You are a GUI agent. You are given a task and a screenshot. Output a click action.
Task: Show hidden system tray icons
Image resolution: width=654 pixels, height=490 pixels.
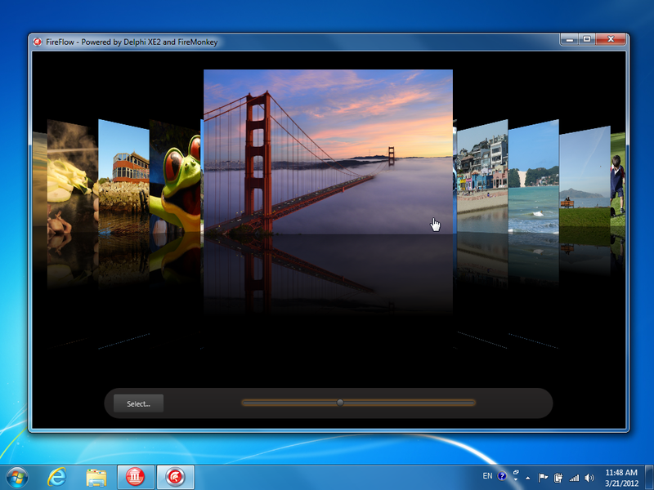click(x=528, y=478)
